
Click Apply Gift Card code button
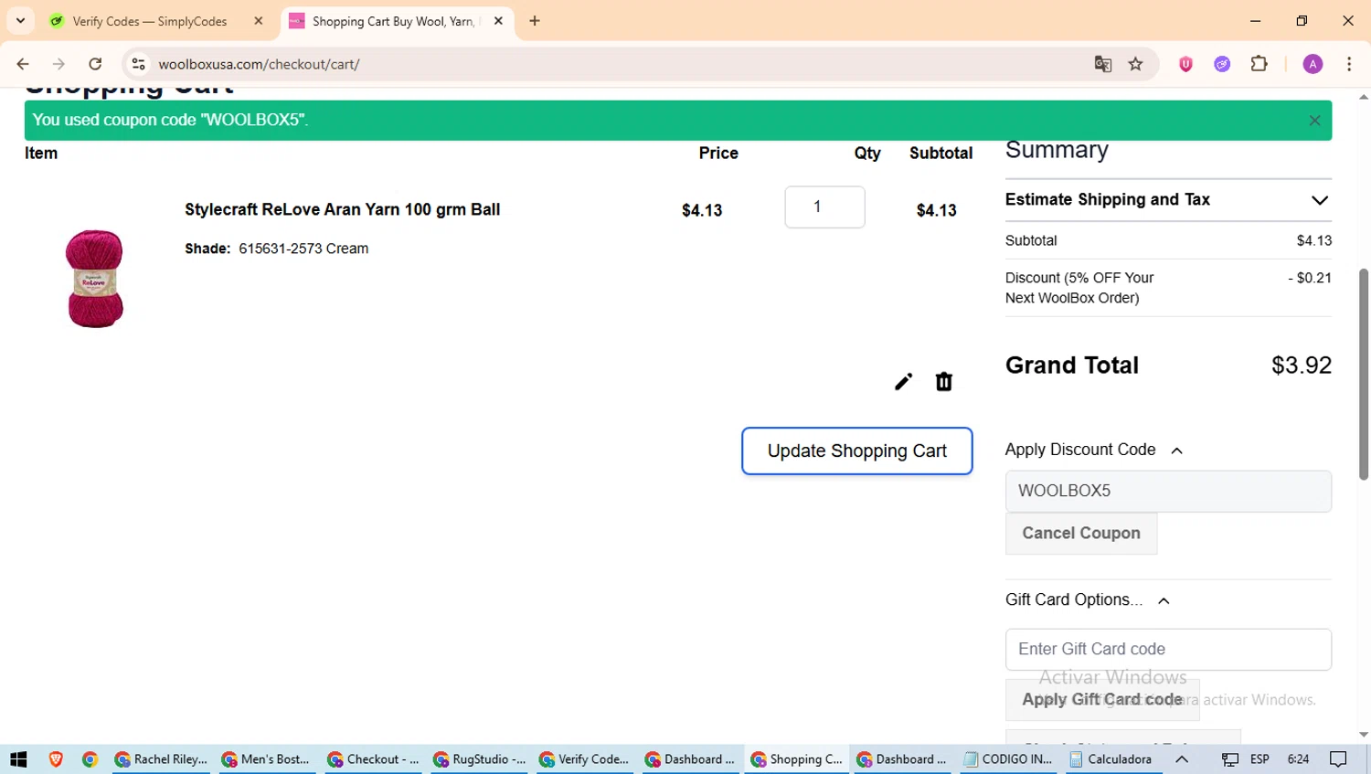tap(1102, 700)
